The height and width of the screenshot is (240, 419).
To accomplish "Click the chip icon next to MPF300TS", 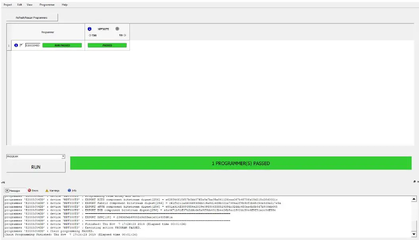I will [117, 29].
